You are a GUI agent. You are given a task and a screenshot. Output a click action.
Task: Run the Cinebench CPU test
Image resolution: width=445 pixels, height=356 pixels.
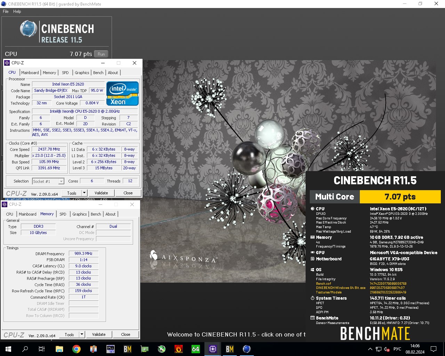(101, 54)
